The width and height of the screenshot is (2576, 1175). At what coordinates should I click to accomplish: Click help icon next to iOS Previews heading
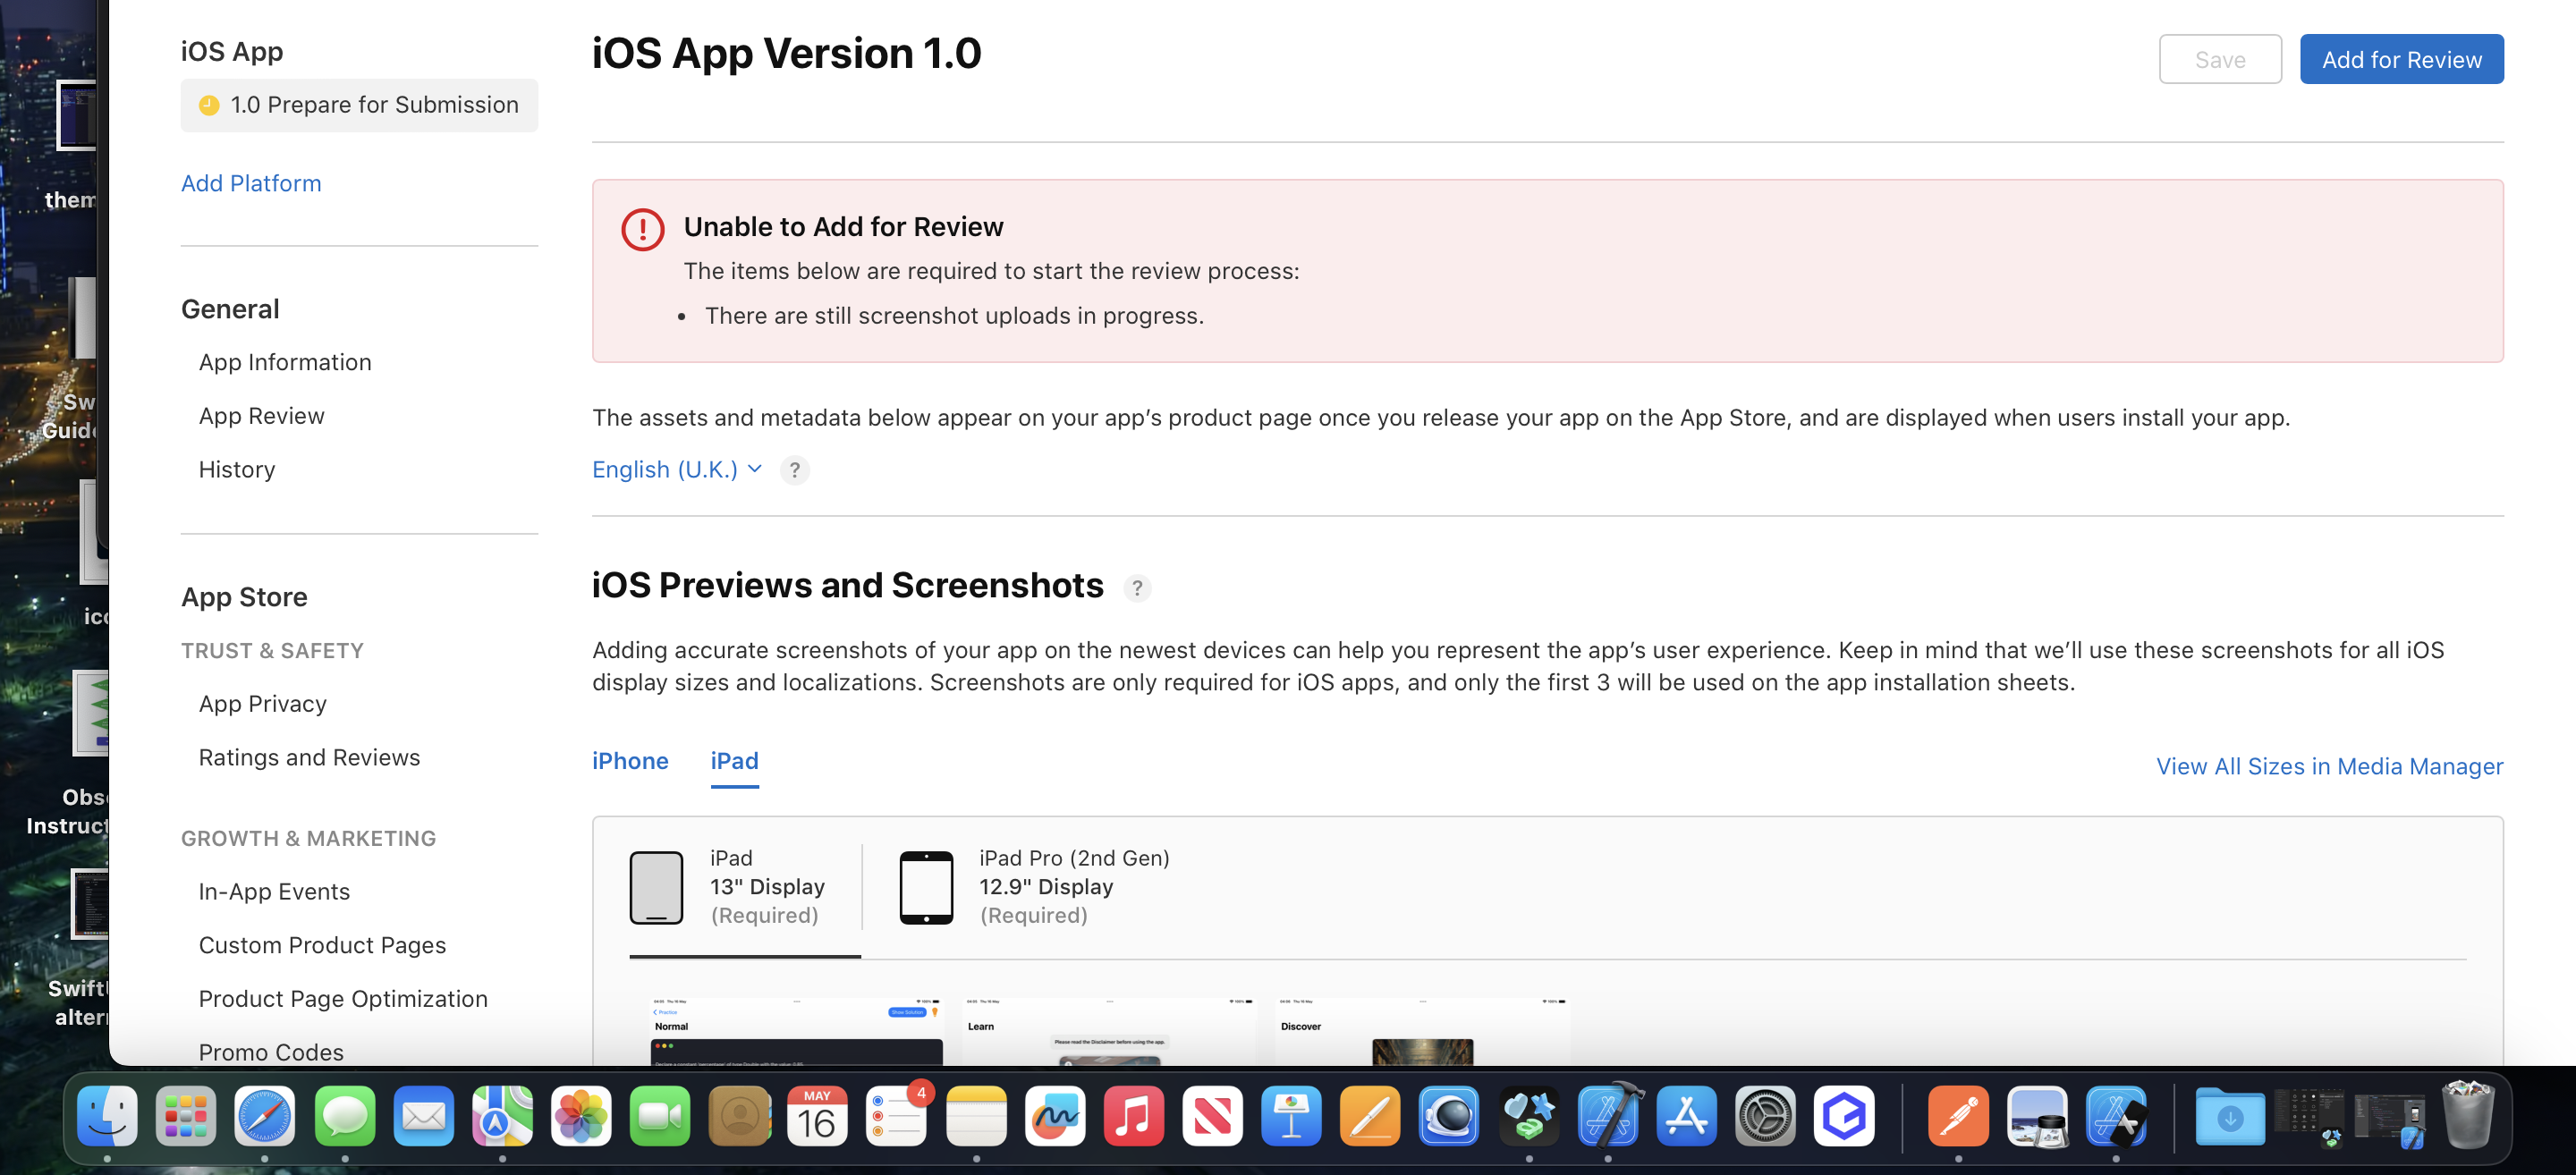(1136, 588)
